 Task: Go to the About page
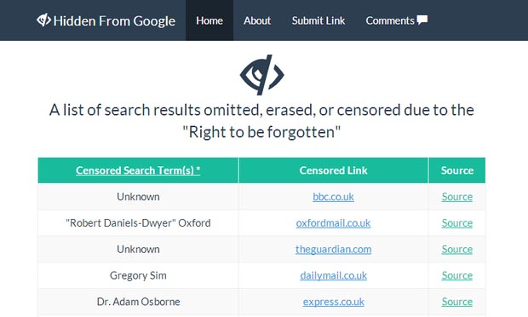click(257, 20)
